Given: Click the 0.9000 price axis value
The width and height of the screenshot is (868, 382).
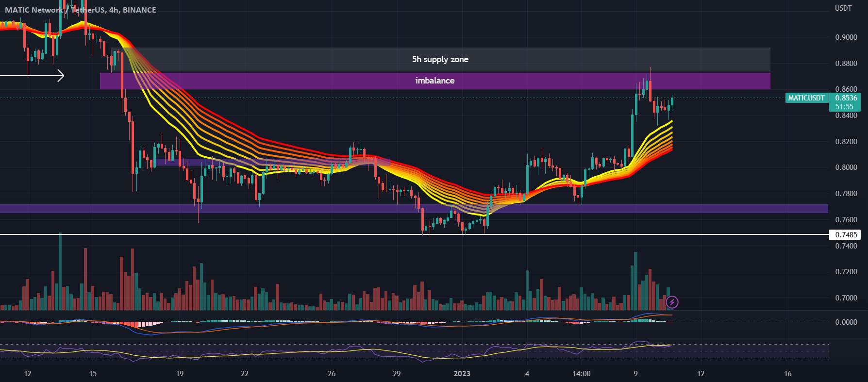Looking at the screenshot, I should point(846,37).
